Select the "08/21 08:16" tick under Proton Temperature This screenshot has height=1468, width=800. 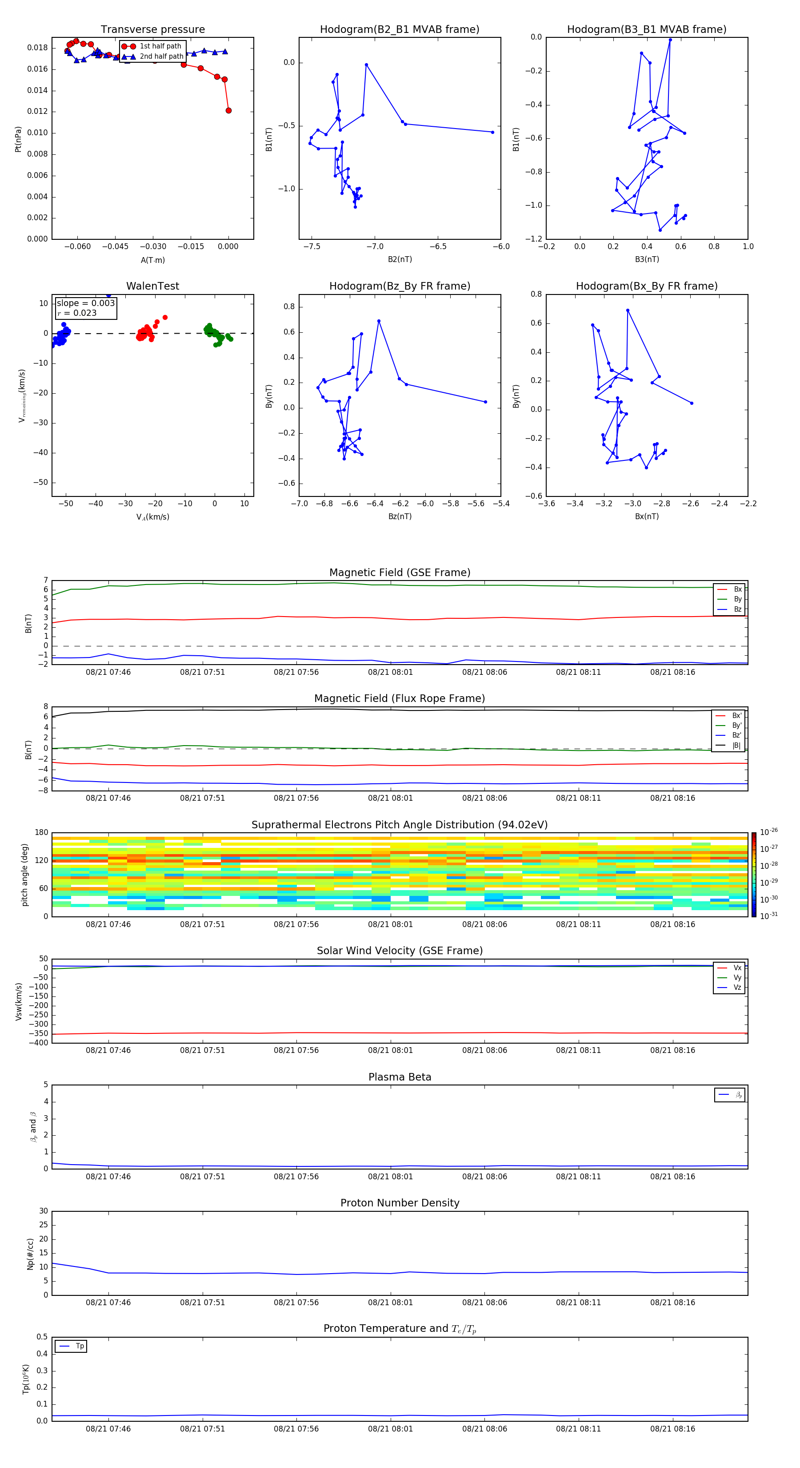pyautogui.click(x=672, y=1429)
